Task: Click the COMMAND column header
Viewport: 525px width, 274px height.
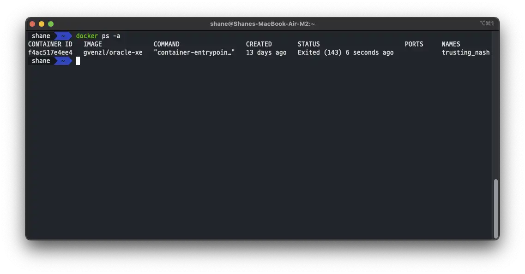Action: pyautogui.click(x=166, y=44)
